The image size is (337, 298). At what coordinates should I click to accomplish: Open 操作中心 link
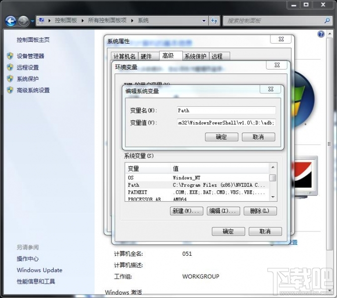27,259
